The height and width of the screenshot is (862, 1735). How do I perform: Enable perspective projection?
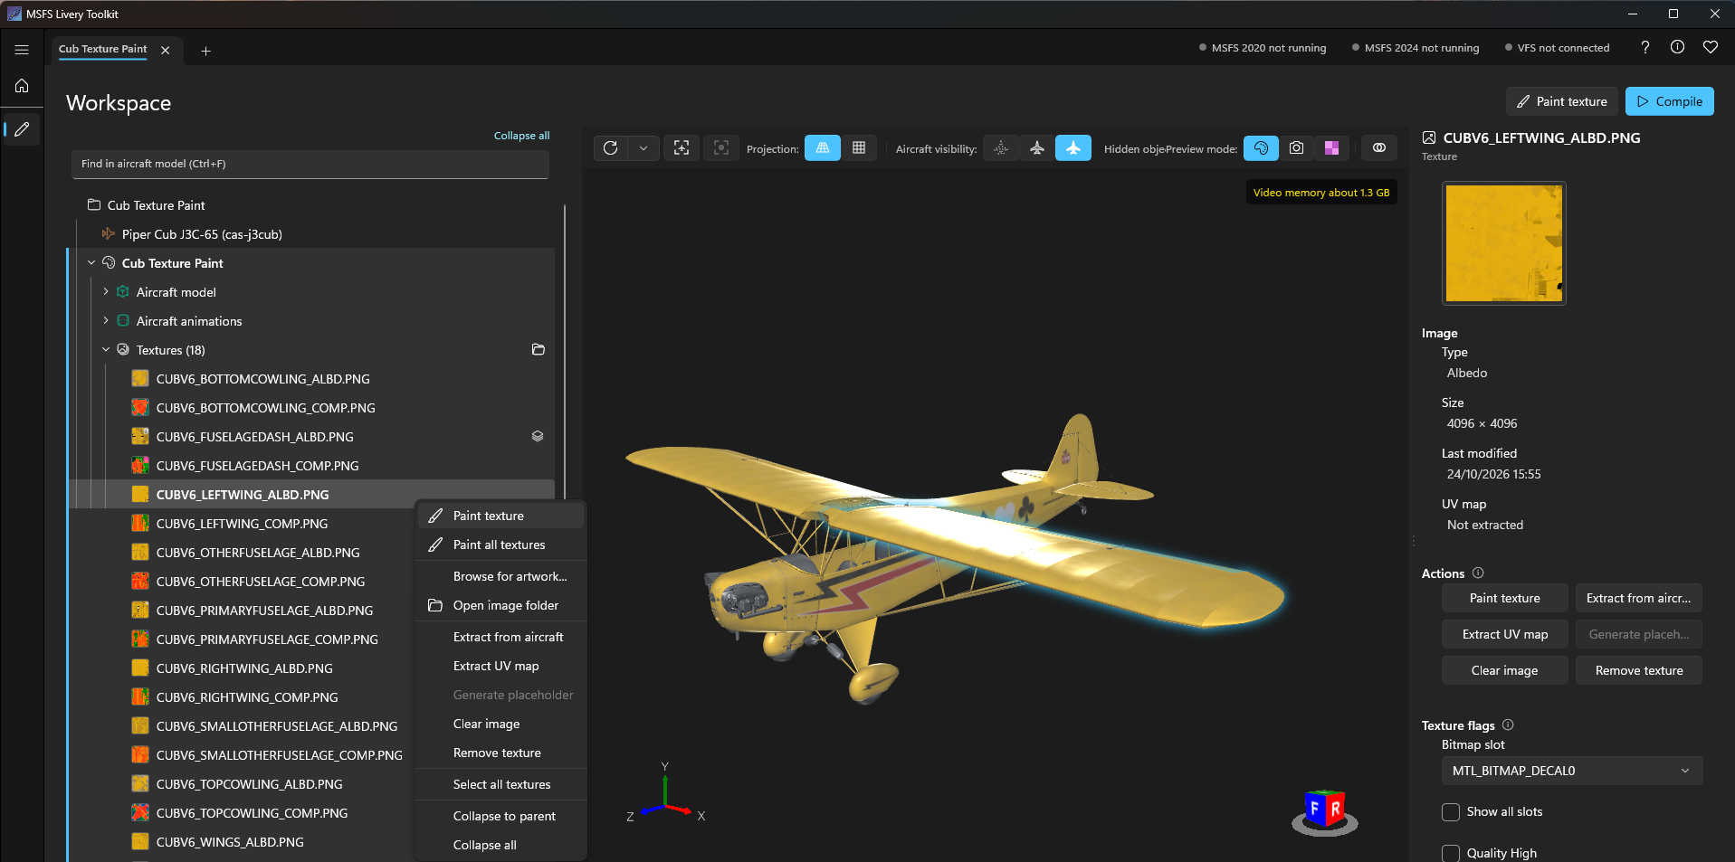(x=823, y=148)
